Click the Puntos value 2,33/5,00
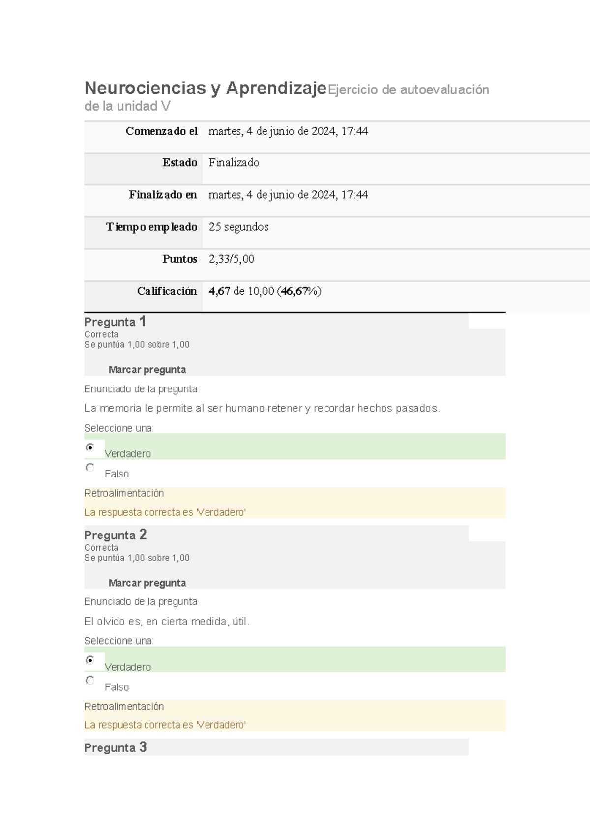The image size is (590, 834). 232,259
